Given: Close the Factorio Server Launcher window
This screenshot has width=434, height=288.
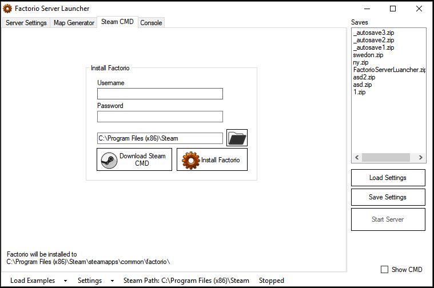Looking at the screenshot, I should (419, 9).
